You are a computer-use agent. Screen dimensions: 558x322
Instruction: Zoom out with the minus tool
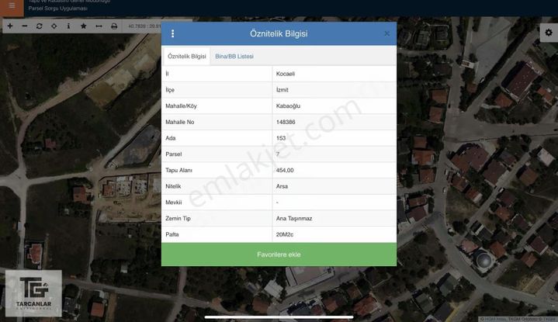(25, 26)
